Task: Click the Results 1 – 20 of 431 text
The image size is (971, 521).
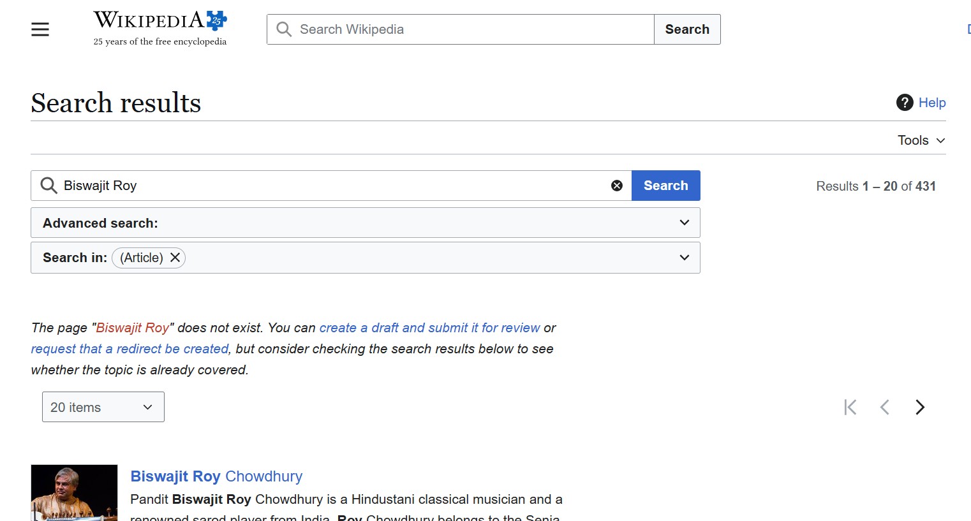Action: coord(876,186)
